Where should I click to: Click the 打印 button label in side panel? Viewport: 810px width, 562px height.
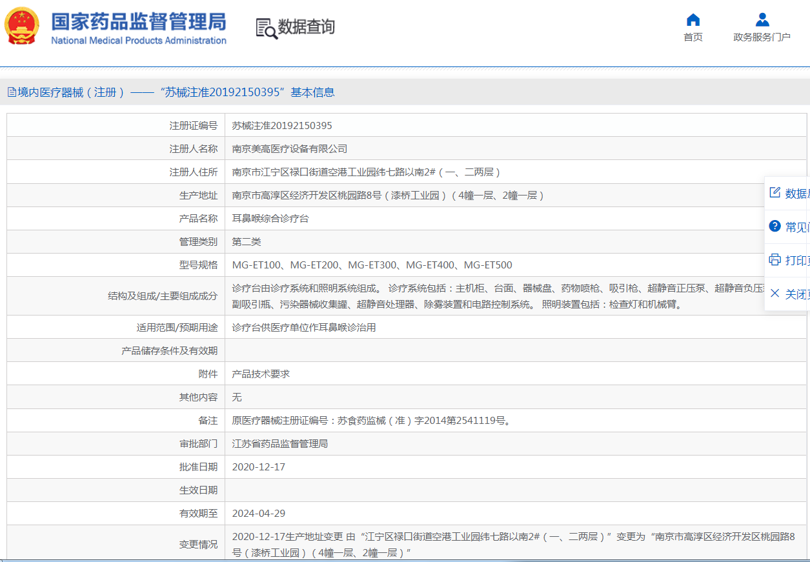[x=797, y=261]
